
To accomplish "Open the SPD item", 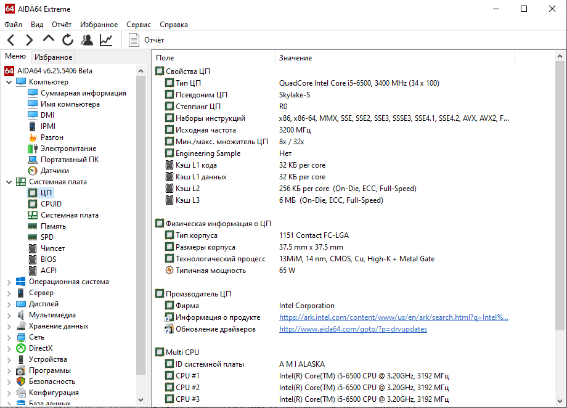I will point(47,237).
